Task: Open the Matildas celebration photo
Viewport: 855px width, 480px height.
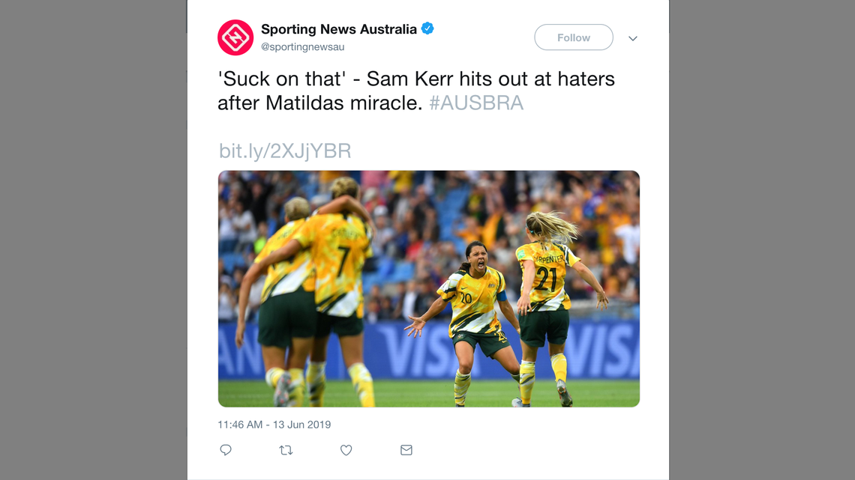Action: click(429, 288)
